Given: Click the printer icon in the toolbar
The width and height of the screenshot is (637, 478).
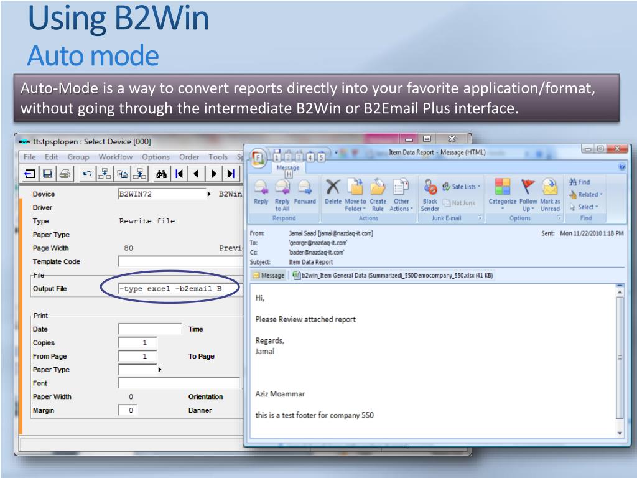Looking at the screenshot, I should coord(65,174).
